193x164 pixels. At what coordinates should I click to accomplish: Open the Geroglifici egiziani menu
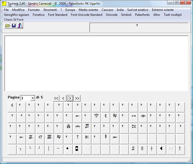point(16,15)
